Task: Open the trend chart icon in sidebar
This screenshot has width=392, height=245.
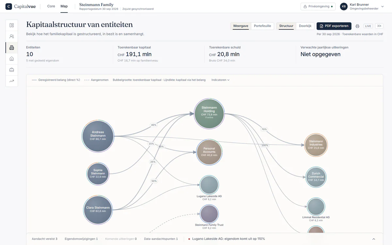Action: tap(12, 81)
